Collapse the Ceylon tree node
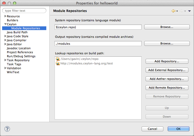194x136 pixels. tap(5, 24)
